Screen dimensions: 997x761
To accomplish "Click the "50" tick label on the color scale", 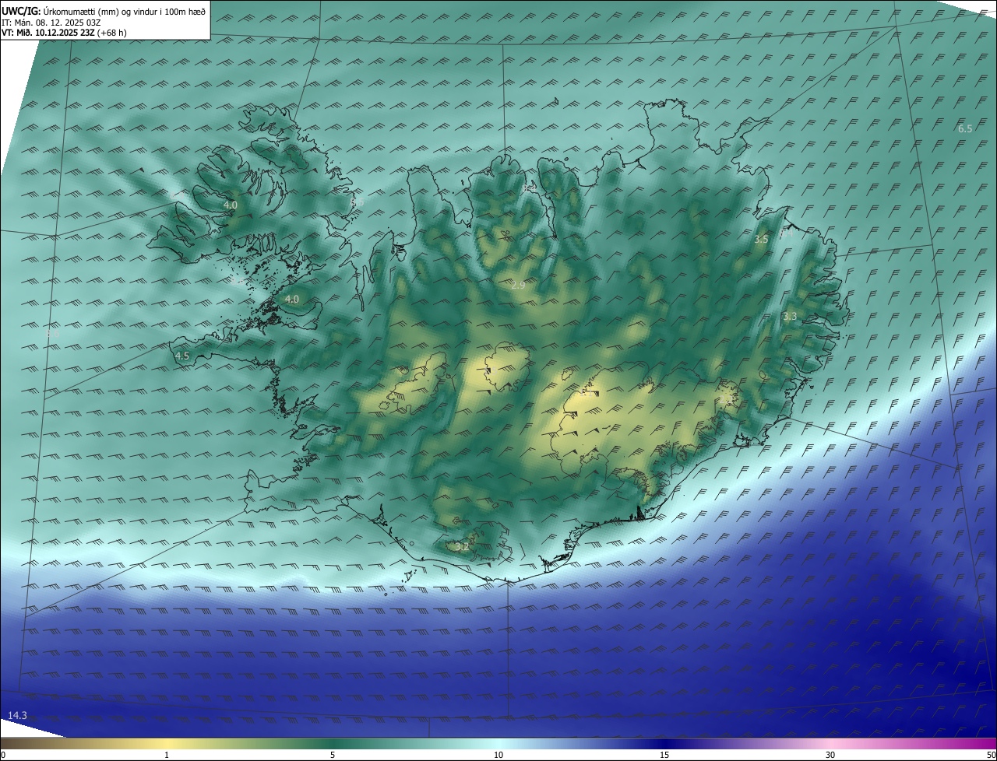I will coord(991,755).
